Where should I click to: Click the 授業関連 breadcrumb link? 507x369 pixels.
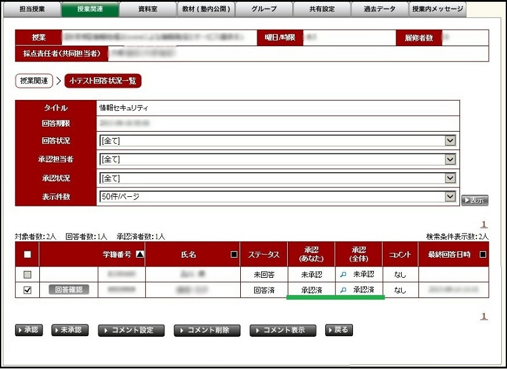pyautogui.click(x=34, y=81)
